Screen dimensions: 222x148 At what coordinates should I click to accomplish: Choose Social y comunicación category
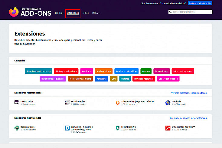point(168,79)
